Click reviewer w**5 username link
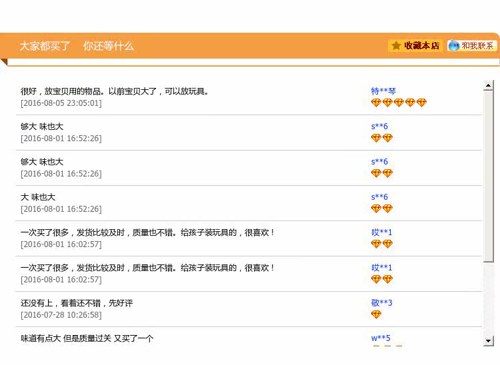Viewport: 500px width, 365px height. point(381,338)
